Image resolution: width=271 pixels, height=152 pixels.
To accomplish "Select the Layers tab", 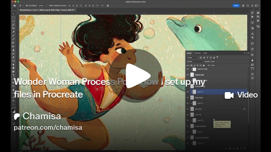I will click(x=189, y=53).
